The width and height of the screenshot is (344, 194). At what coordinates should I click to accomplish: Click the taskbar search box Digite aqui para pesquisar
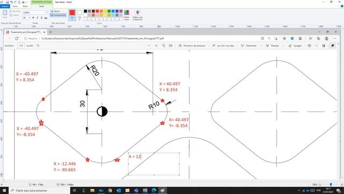coord(39,190)
